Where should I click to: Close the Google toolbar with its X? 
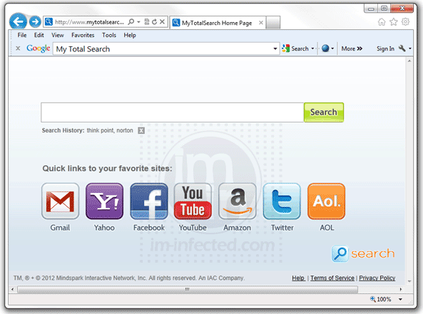click(18, 48)
